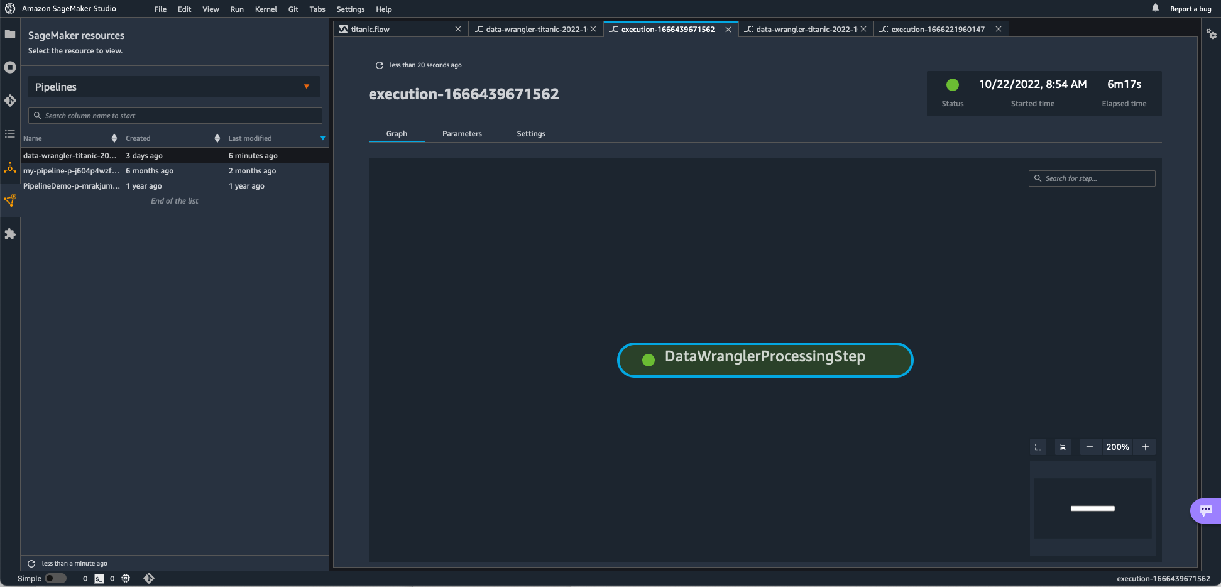Open the Table of Contents sidebar icon
The image size is (1221, 587).
[10, 134]
